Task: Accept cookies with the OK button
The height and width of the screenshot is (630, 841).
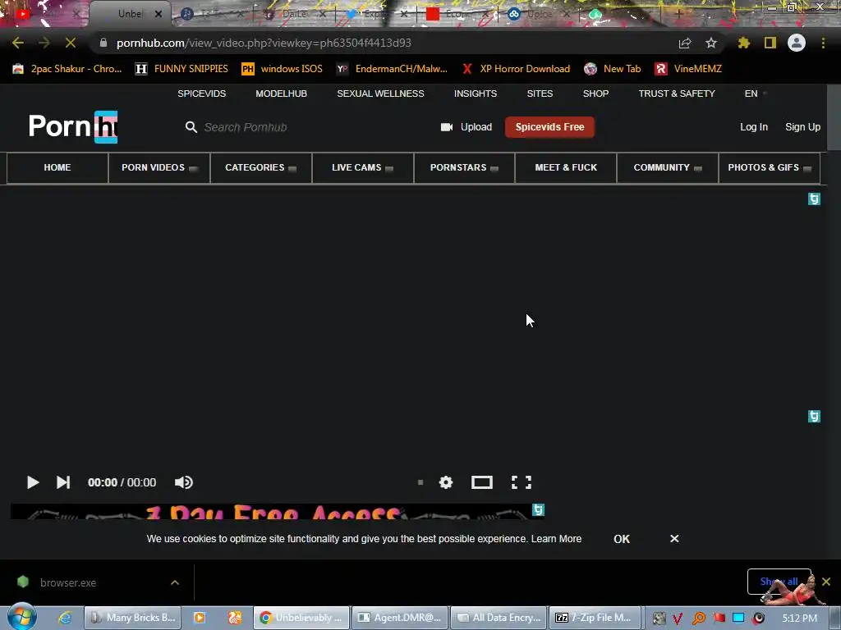Action: [622, 539]
